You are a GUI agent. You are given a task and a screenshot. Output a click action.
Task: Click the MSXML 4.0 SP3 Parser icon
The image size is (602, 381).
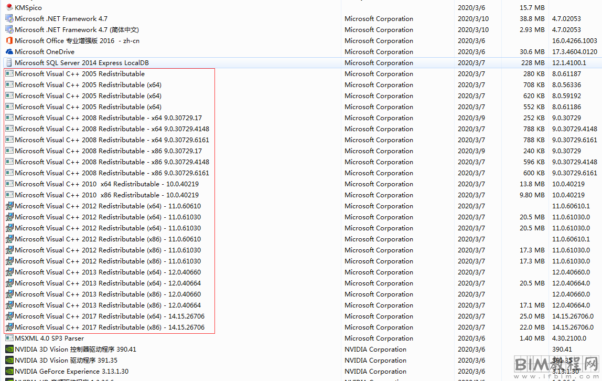pyautogui.click(x=9, y=338)
